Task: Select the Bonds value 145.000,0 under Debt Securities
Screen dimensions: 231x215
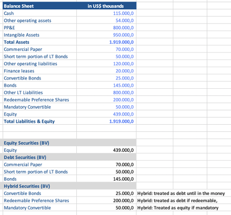Action: (x=123, y=179)
